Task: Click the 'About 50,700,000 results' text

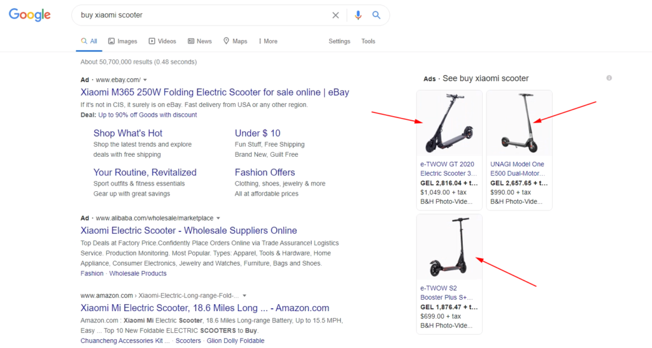Action: 138,62
